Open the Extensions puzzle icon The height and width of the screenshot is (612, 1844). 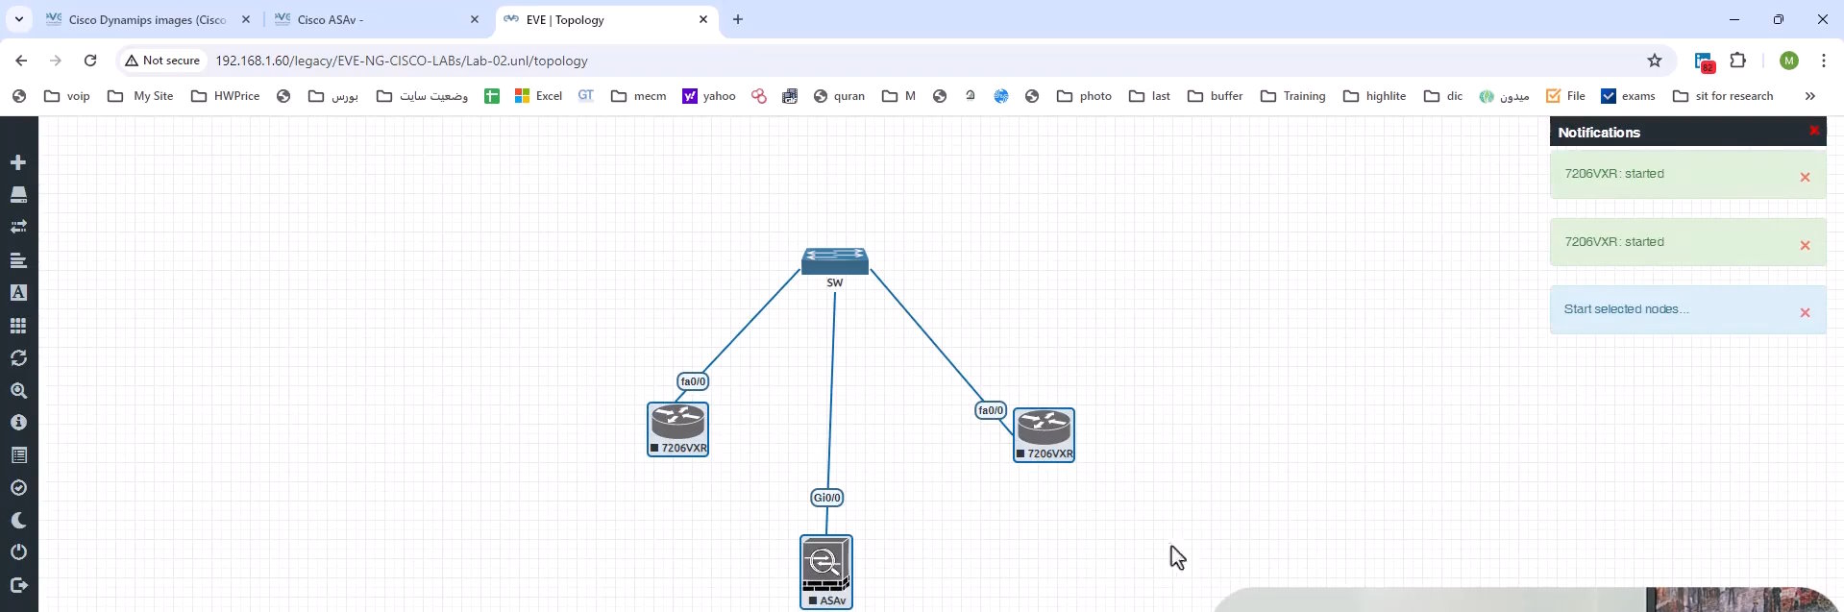(1738, 61)
